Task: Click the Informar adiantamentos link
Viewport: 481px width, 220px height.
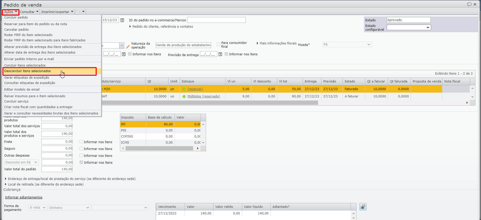Action: pyautogui.click(x=24, y=197)
